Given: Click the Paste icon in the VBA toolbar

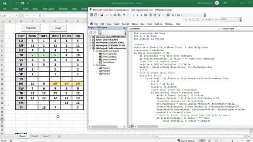Looking at the screenshot, I should [115, 15].
